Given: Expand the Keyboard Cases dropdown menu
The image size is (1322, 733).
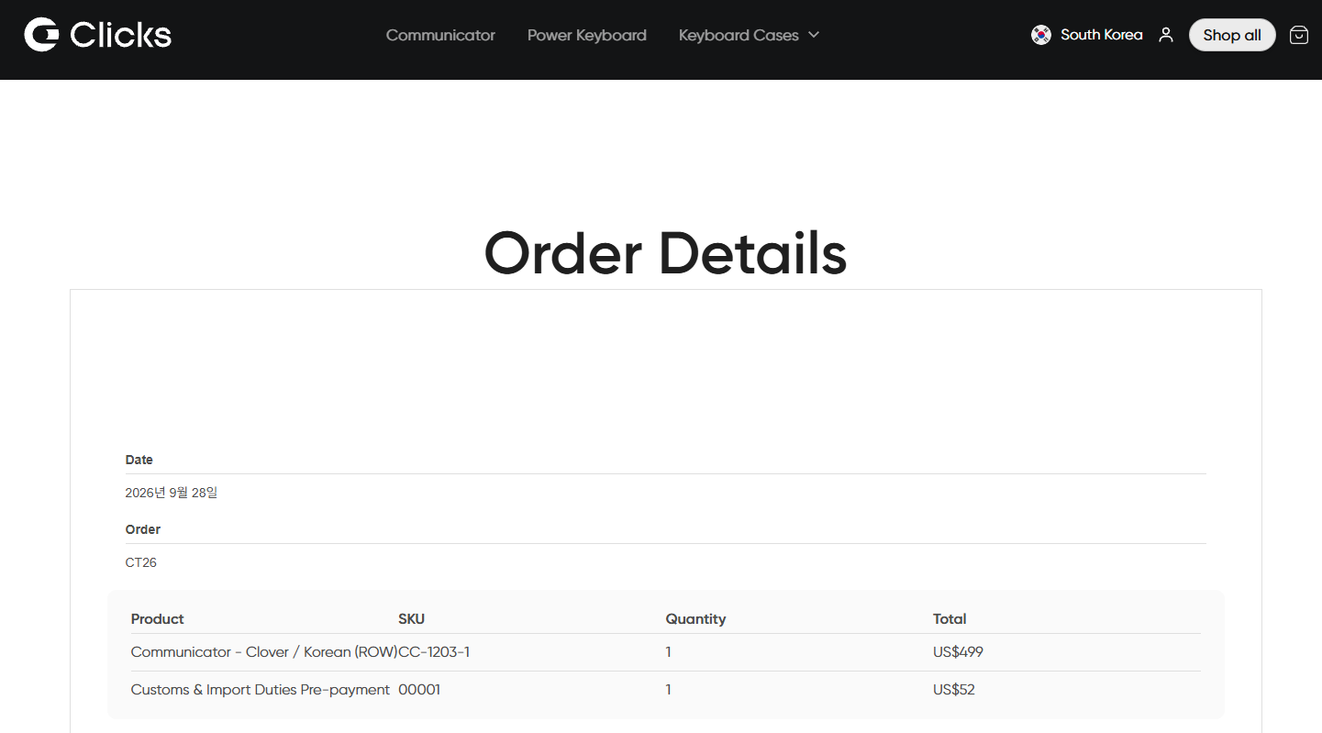Looking at the screenshot, I should pyautogui.click(x=749, y=35).
